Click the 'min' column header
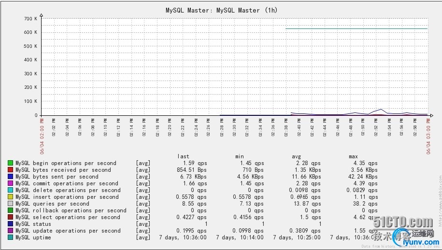 click(x=240, y=156)
